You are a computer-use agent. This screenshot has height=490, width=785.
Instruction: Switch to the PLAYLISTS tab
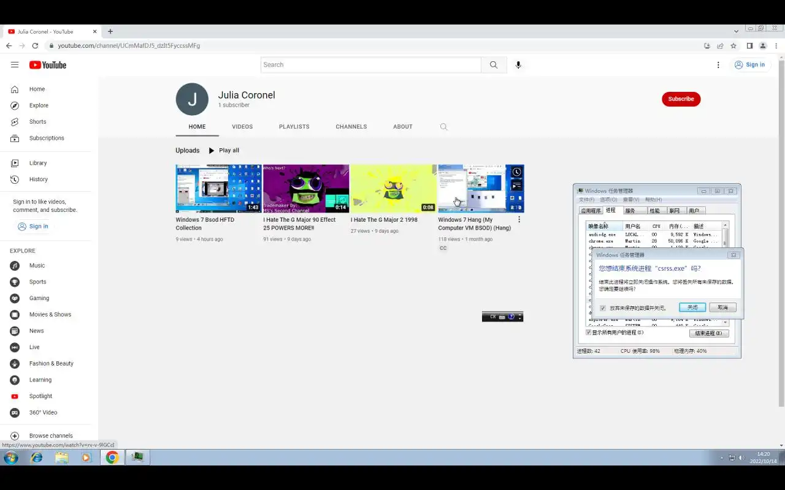pyautogui.click(x=294, y=127)
